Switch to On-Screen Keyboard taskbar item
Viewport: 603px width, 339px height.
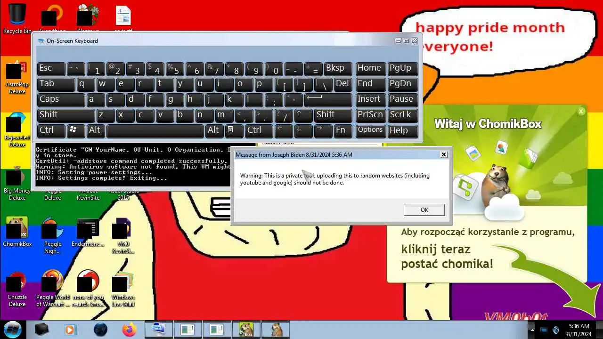tap(158, 330)
